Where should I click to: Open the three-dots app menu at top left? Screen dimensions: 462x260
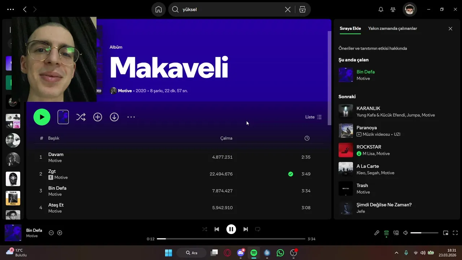click(10, 9)
